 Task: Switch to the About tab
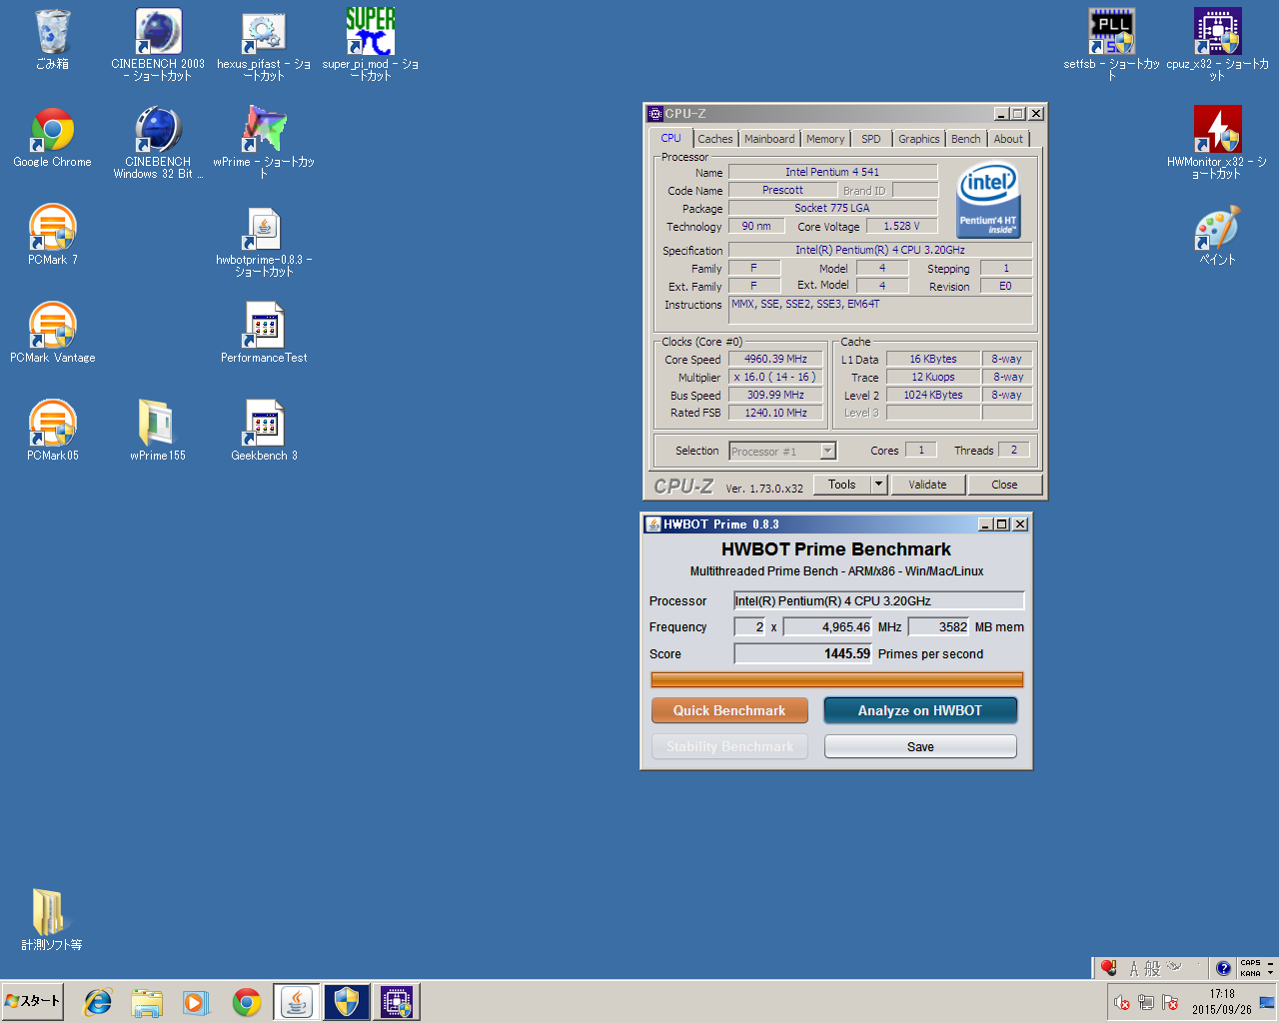[1008, 139]
